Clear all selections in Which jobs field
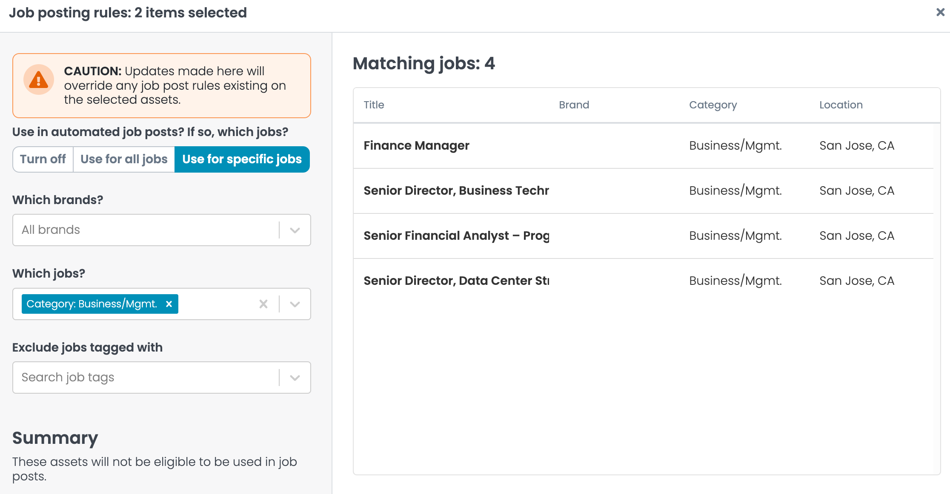Viewport: 950px width, 494px height. click(x=263, y=304)
